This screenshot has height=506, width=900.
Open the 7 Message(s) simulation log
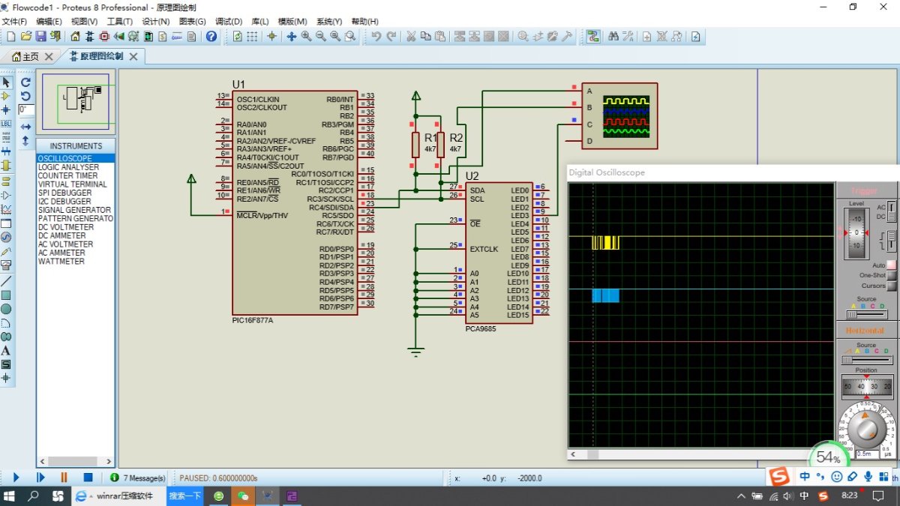tap(138, 478)
